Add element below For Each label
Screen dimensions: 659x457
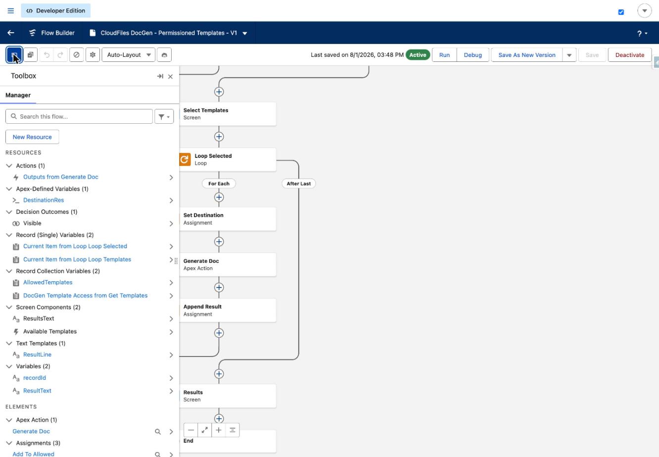219,197
